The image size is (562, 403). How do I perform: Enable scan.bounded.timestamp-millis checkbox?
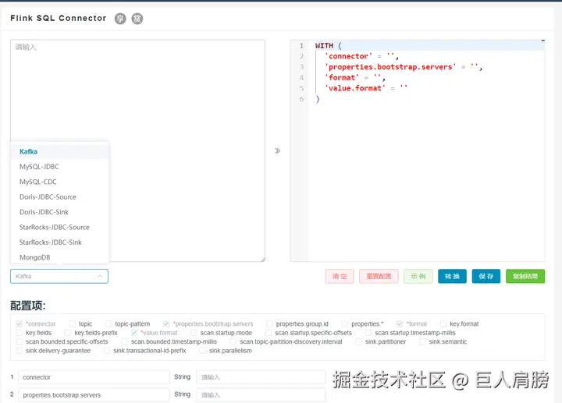tap(124, 341)
